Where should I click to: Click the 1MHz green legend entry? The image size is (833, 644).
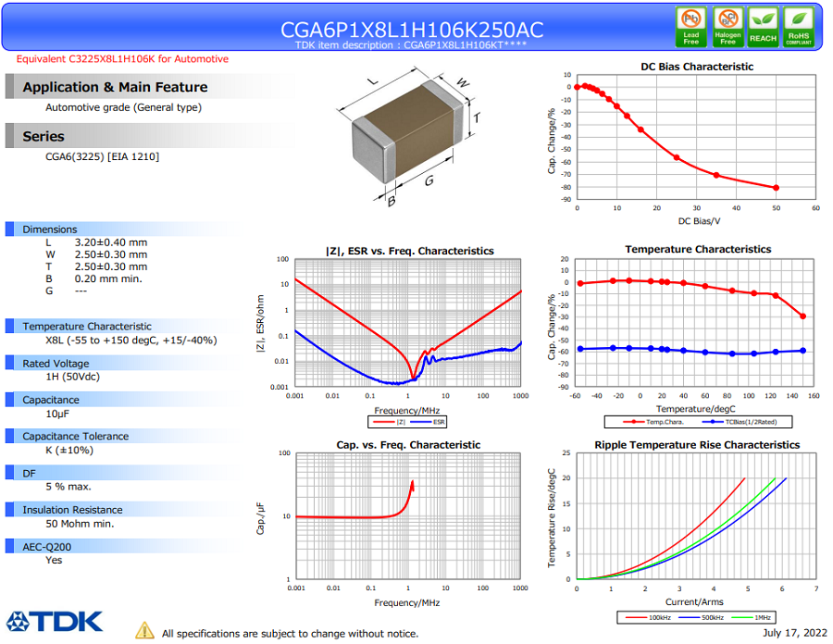point(752,617)
